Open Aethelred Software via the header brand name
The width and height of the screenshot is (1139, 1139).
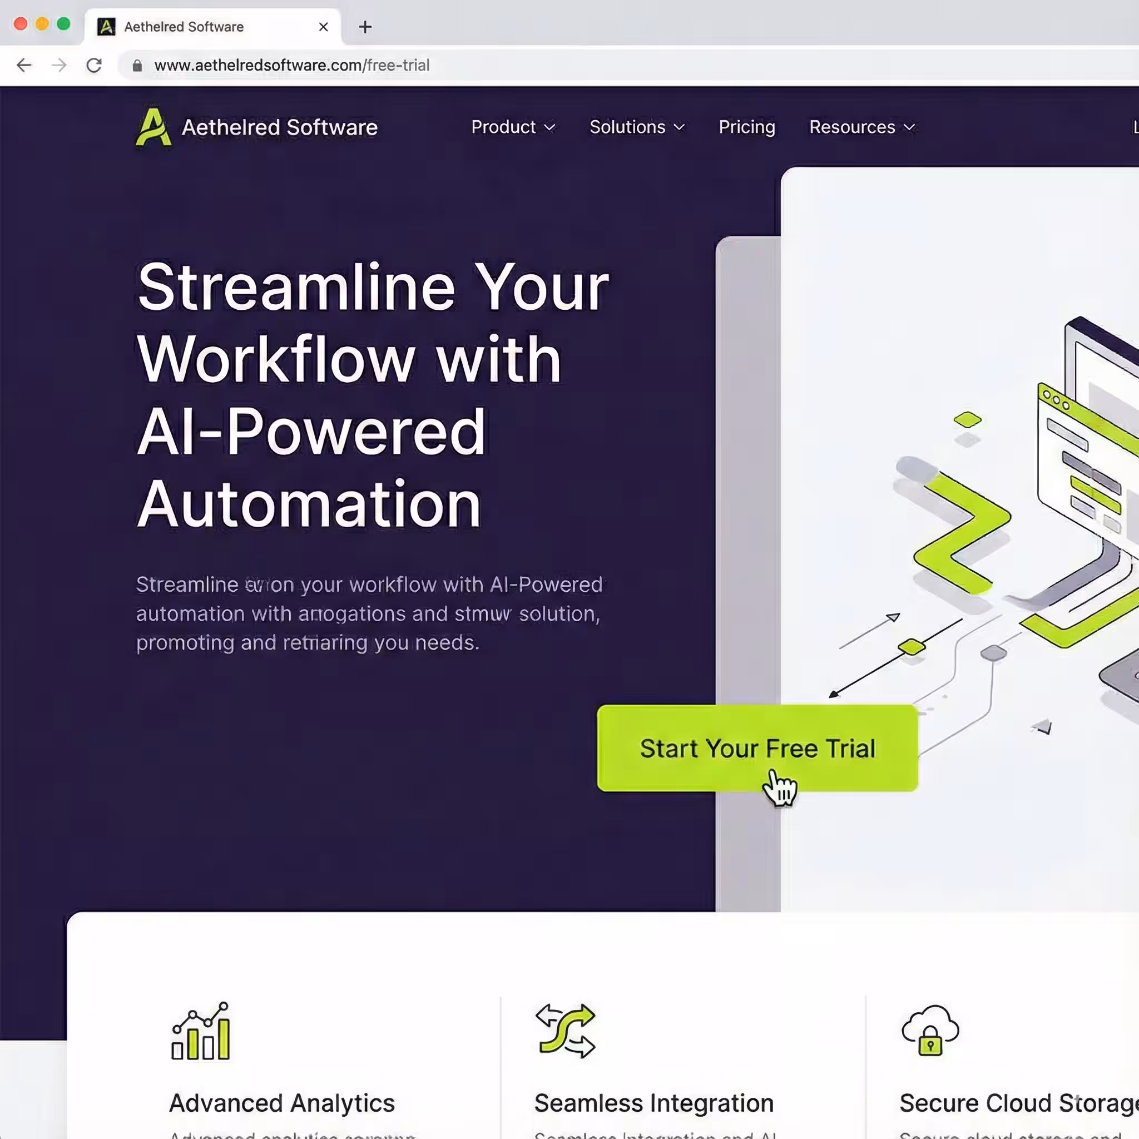279,127
